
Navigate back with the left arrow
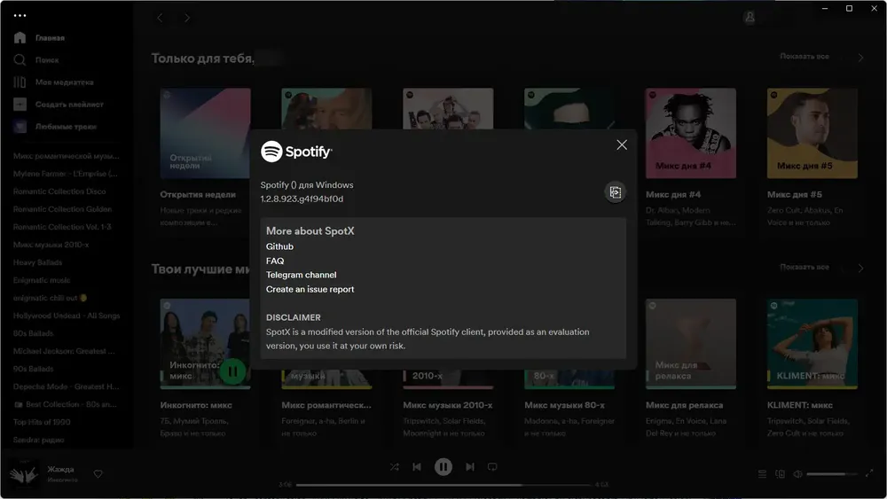click(x=160, y=18)
